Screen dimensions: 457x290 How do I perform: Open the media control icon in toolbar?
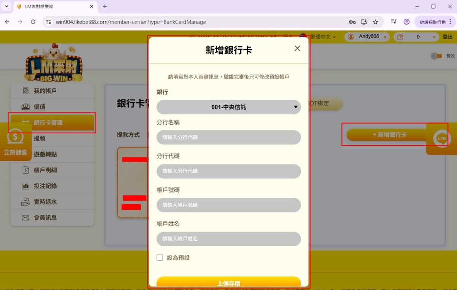tap(394, 22)
